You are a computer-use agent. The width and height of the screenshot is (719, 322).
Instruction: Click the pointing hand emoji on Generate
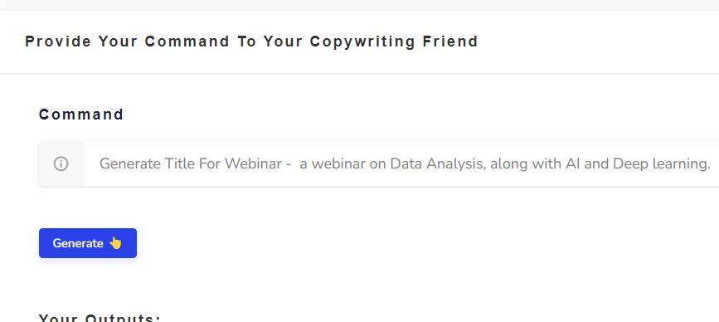coord(115,243)
